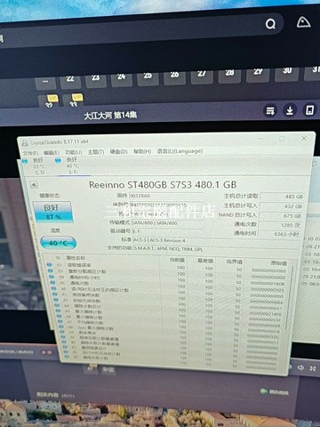Screen dimensions: 320x427
Task: Click the 当前值 column header
Action: 177,260
